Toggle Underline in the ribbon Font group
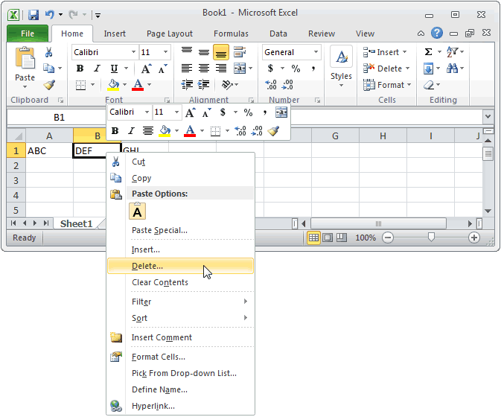Image resolution: width=501 pixels, height=417 pixels. [114, 69]
